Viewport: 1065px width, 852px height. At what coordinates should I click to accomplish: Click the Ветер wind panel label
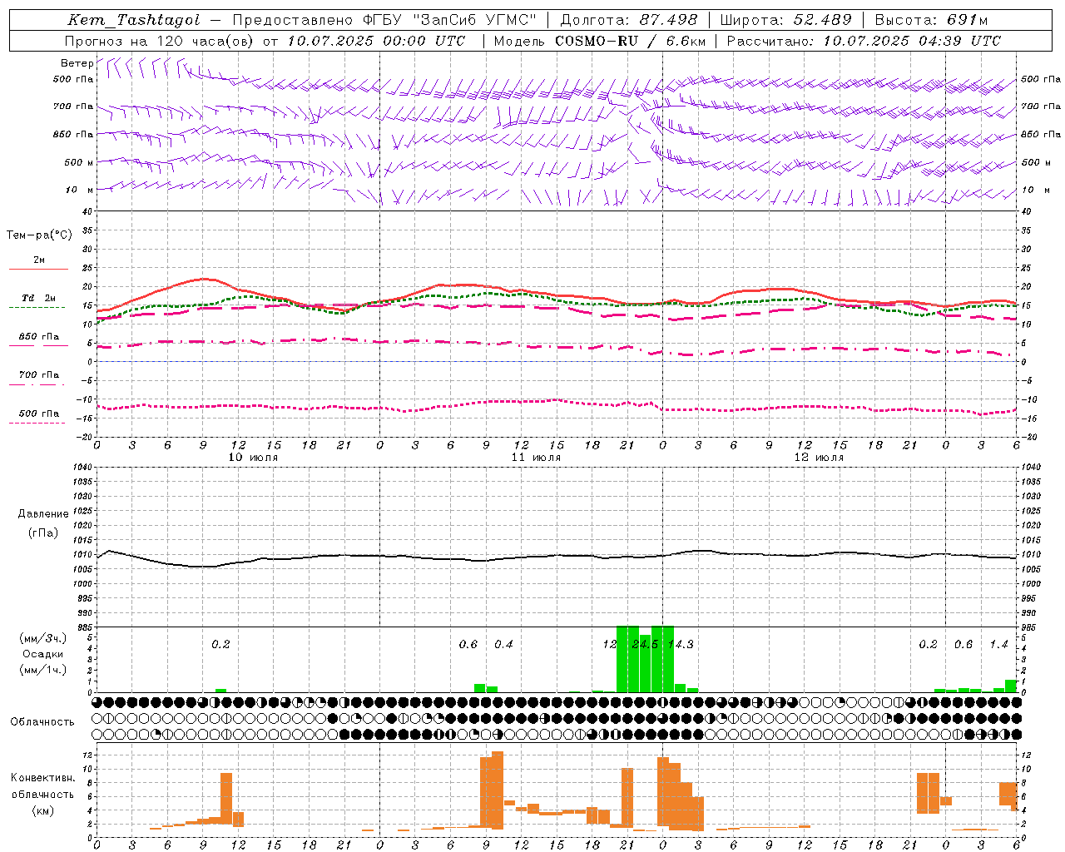pos(77,63)
